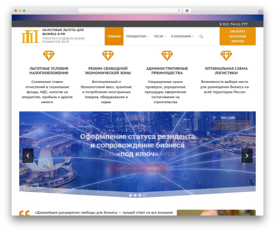
Task: Click diamond icon above Административные преимущества
Action: tap(167, 55)
